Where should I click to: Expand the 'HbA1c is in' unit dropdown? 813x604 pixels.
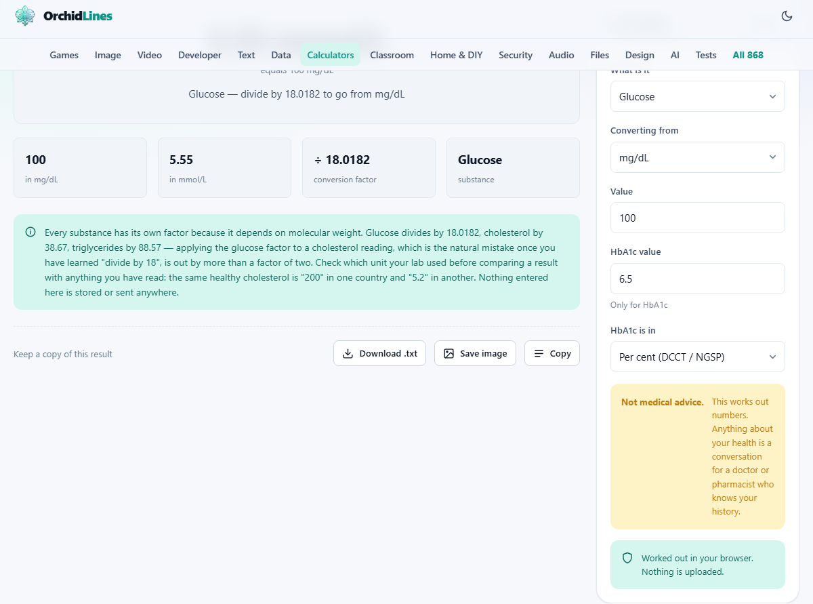697,357
